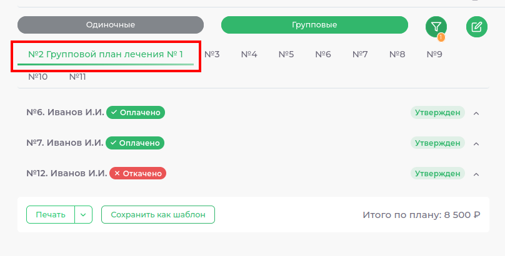Click the green edit pencil icon
The width and height of the screenshot is (505, 256).
click(476, 26)
